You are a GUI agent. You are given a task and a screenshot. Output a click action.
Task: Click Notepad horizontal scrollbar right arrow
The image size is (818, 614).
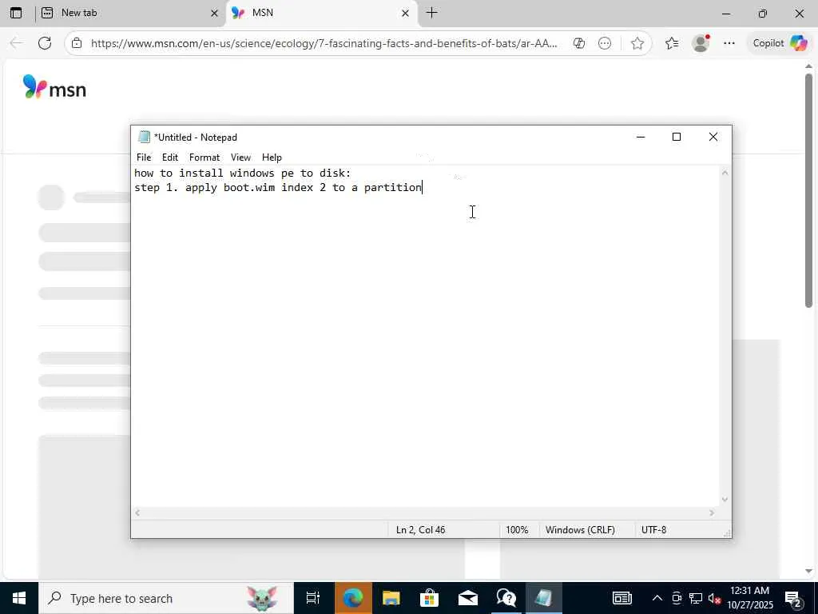pyautogui.click(x=712, y=513)
